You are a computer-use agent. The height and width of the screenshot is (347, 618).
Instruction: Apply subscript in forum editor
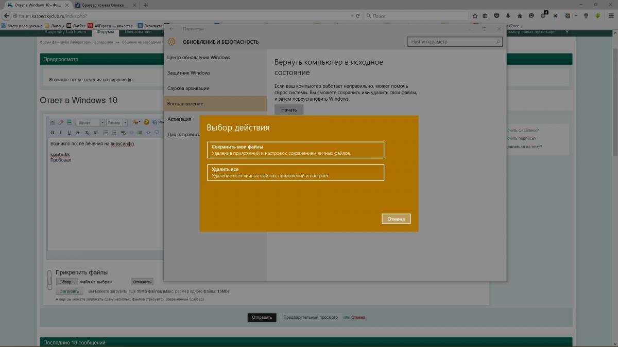pos(87,132)
